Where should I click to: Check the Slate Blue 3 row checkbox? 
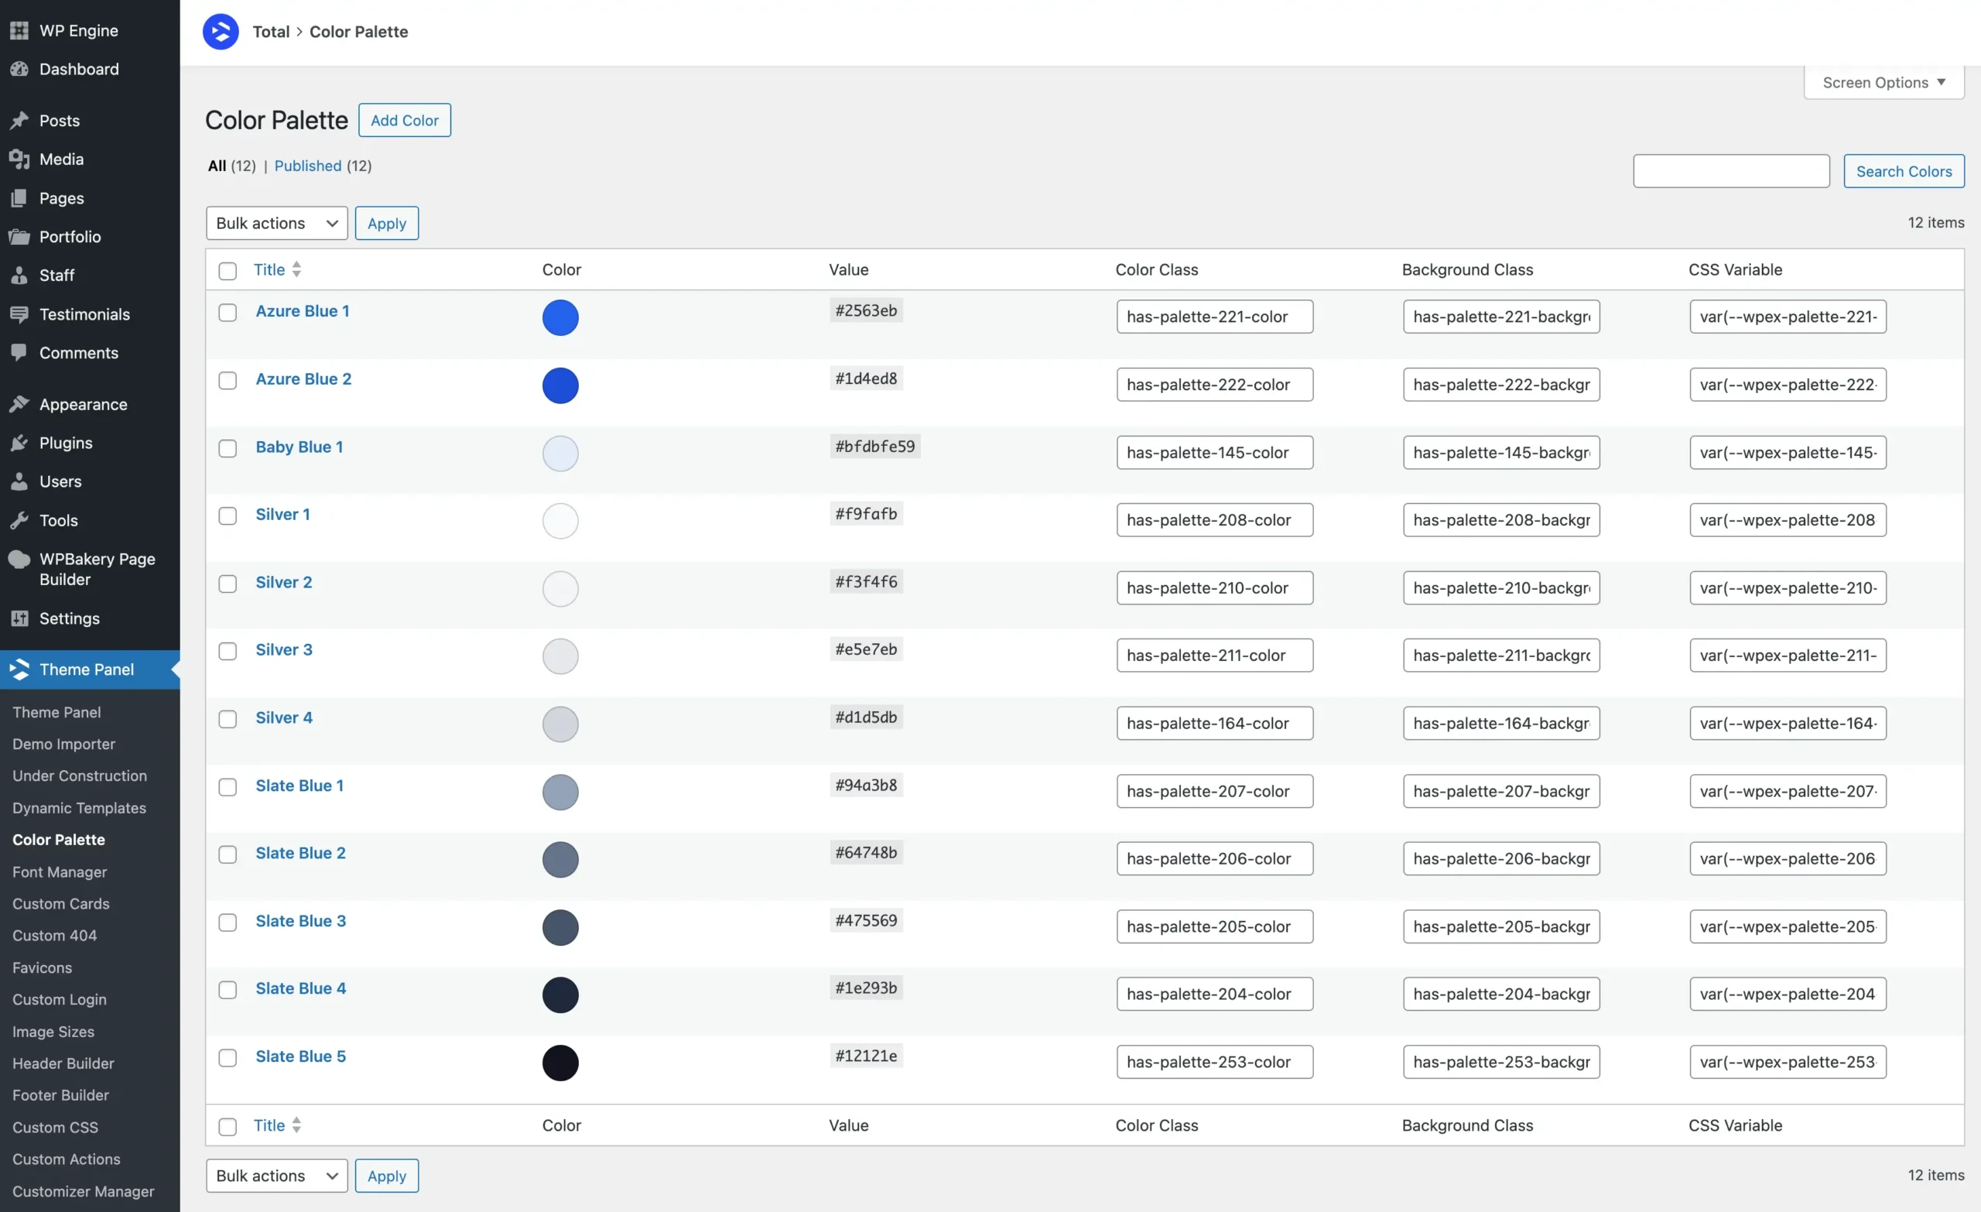pos(228,923)
